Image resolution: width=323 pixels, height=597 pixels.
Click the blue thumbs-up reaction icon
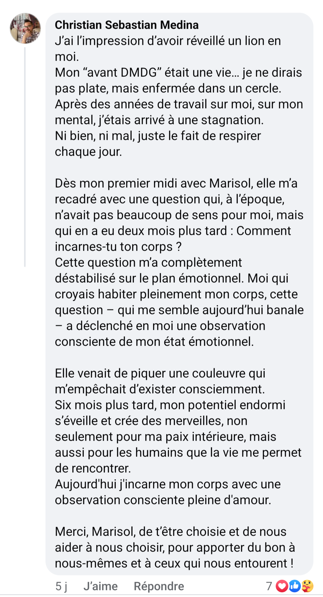[x=295, y=586]
